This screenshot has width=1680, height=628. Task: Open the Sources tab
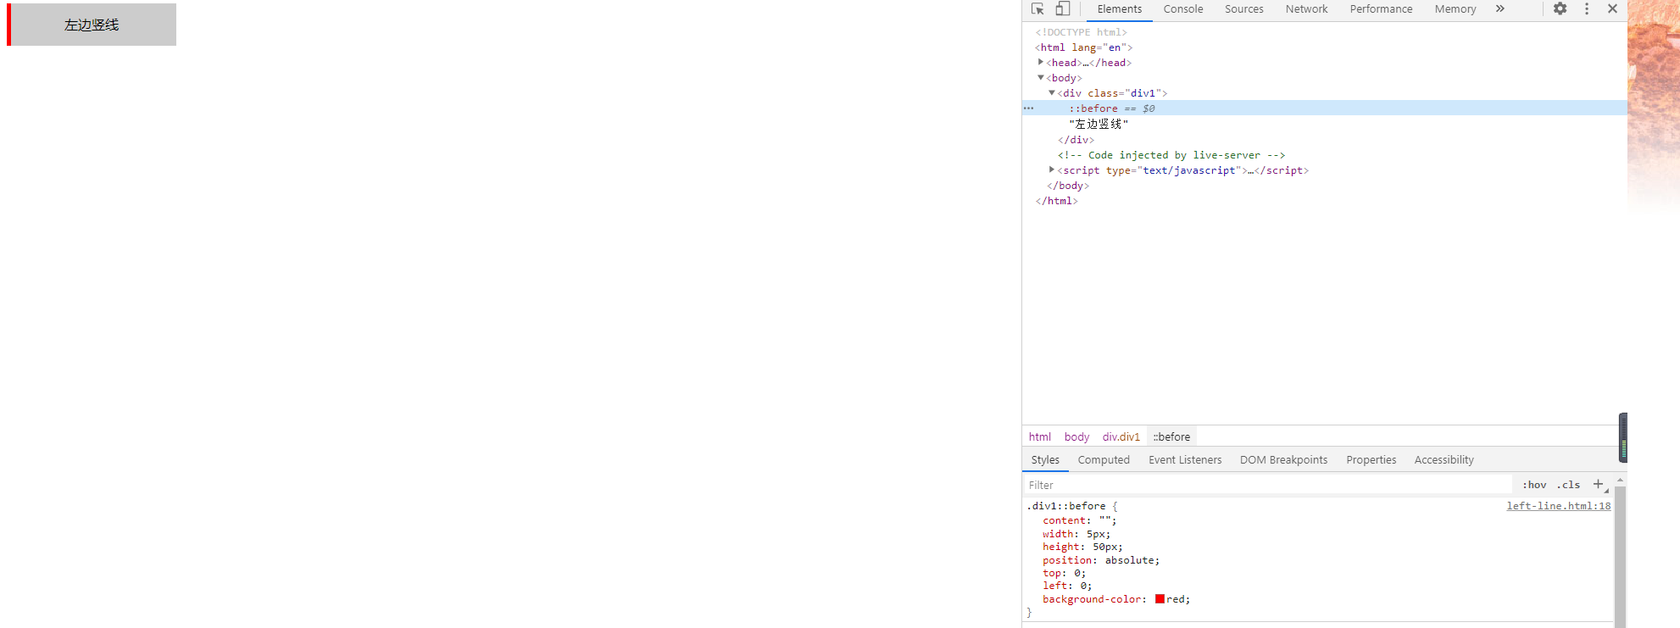pos(1243,9)
